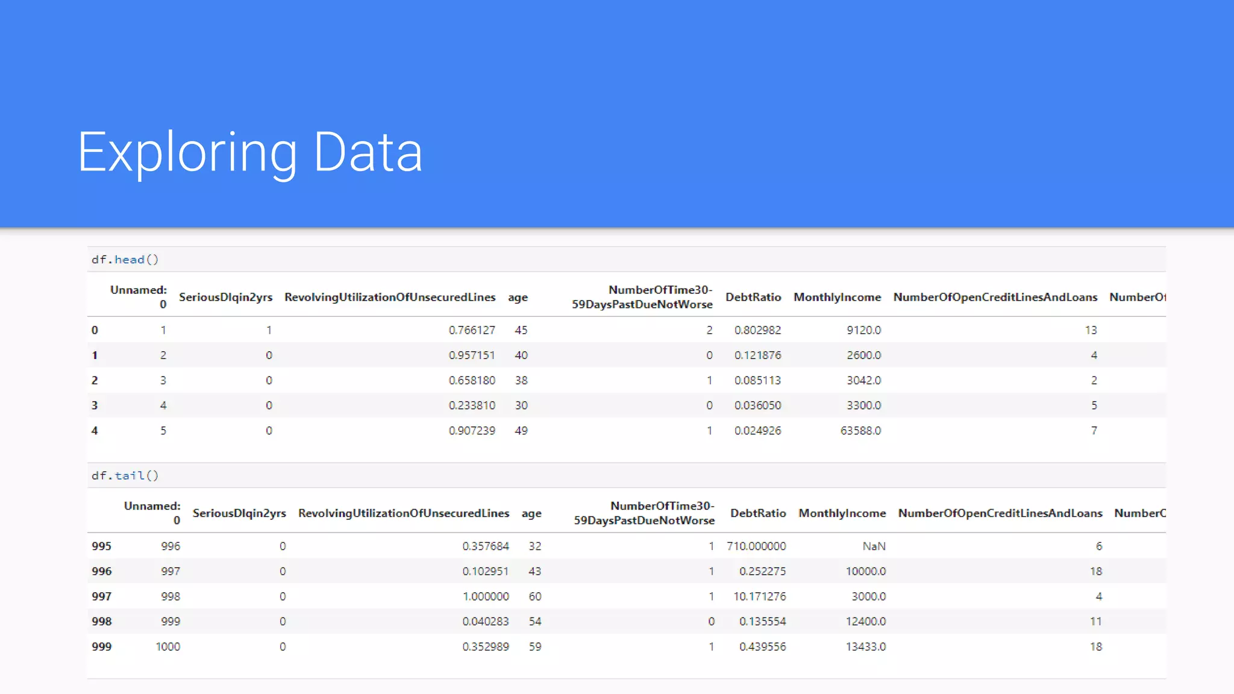Click the Unnamed: 0 value 997
Viewport: 1234px width, 694px height.
(171, 572)
